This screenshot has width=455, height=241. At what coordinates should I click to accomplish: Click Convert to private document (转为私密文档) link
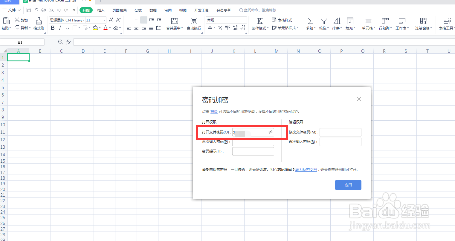tap(306, 170)
